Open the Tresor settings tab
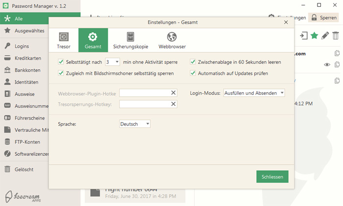343x206 pixels. coord(64,40)
